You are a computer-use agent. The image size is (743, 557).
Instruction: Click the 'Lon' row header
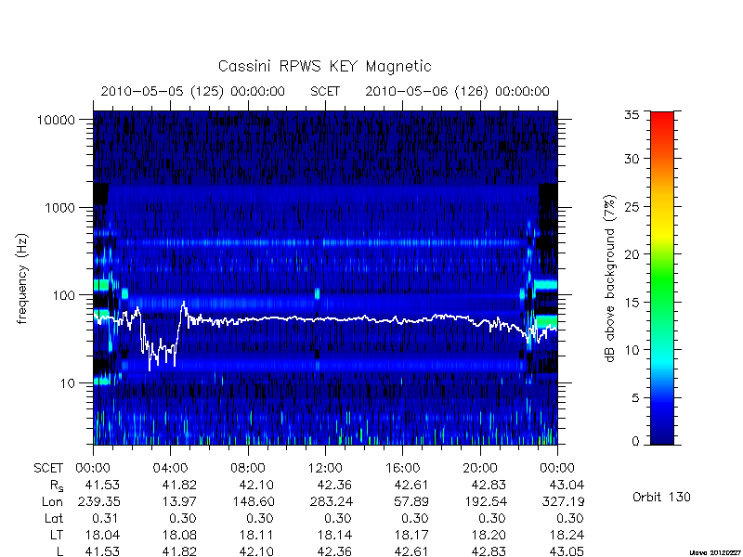(52, 501)
